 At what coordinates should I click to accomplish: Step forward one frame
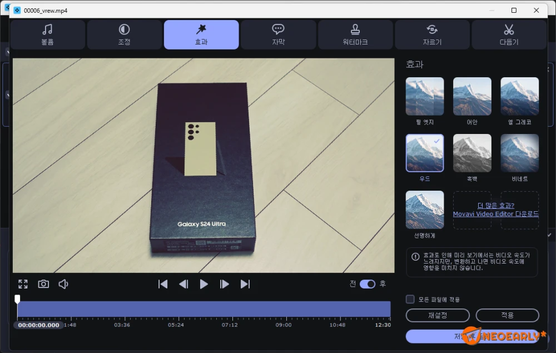pyautogui.click(x=224, y=284)
